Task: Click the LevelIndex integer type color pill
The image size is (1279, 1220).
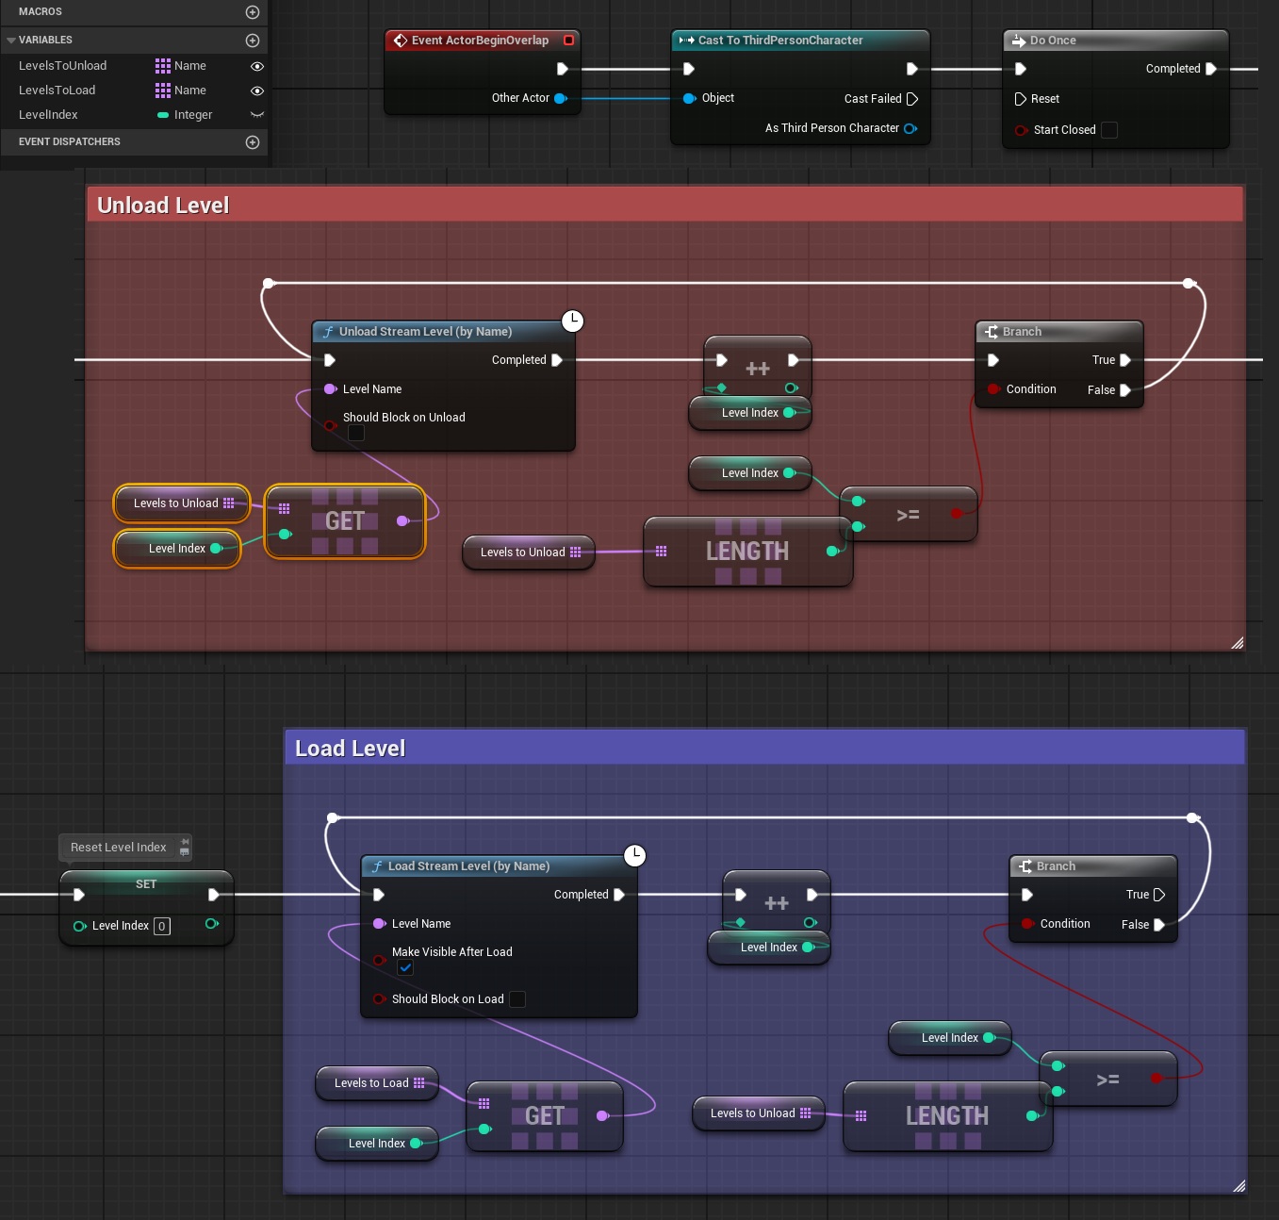Action: point(163,115)
